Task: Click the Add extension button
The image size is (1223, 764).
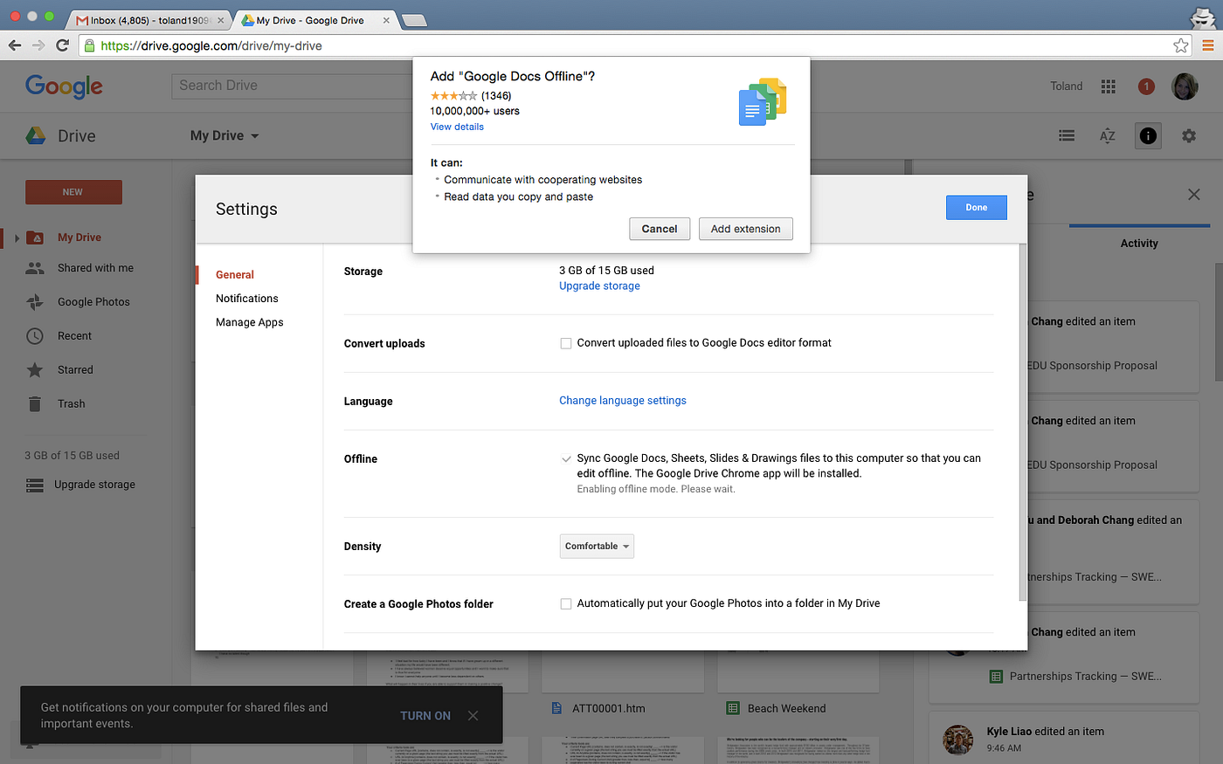Action: click(x=745, y=229)
